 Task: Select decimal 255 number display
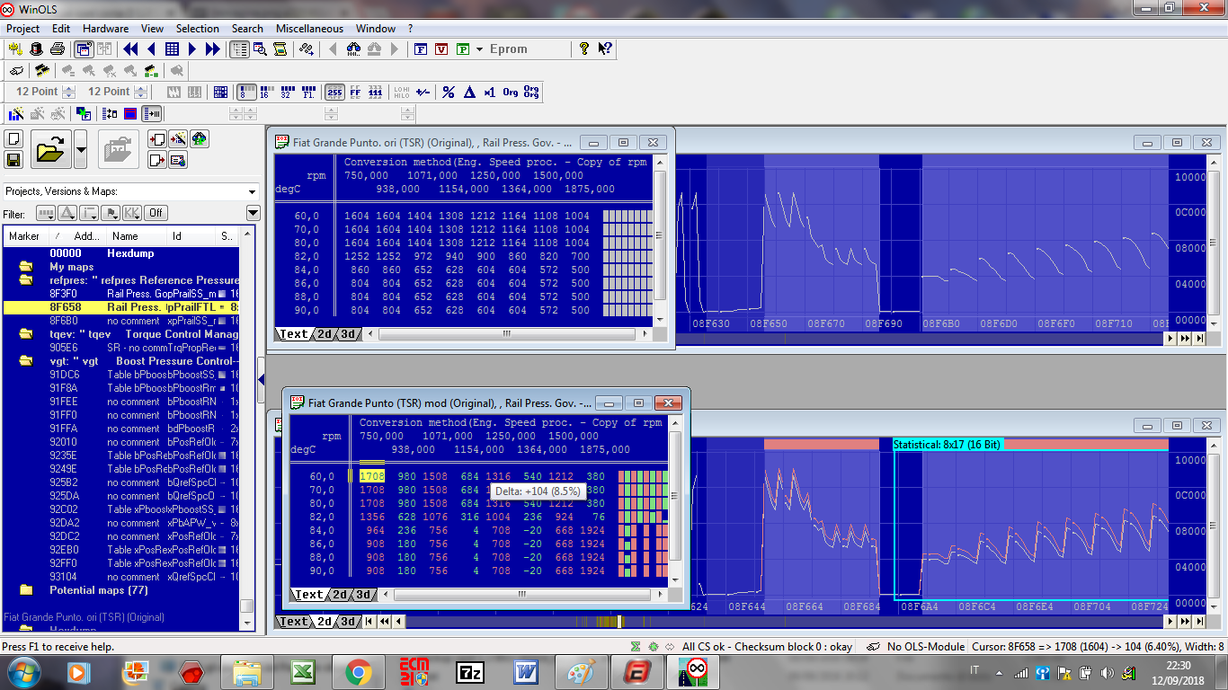click(334, 92)
